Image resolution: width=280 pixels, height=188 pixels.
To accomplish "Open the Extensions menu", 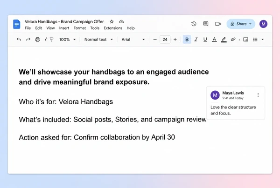I will [x=113, y=28].
